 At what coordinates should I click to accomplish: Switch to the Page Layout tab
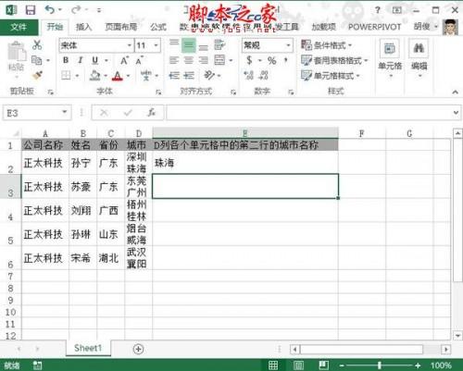tap(121, 27)
